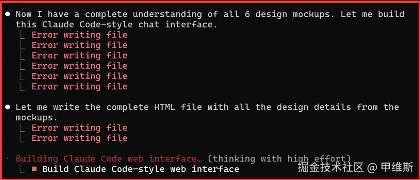
Task: Click first error line under "Let me write" message
Action: [x=79, y=128]
